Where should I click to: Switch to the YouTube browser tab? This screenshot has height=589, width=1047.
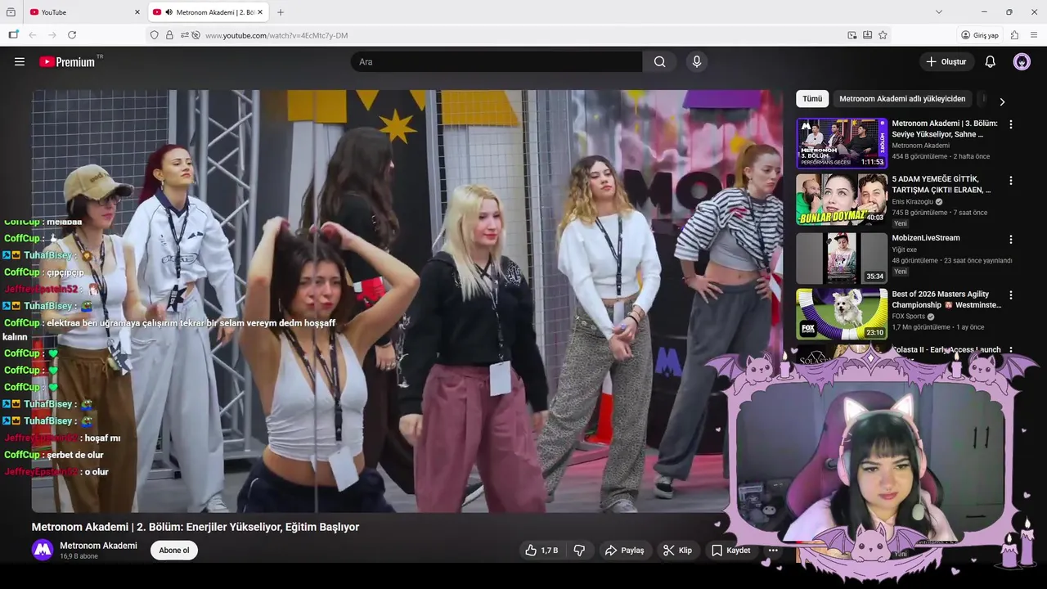pos(83,12)
